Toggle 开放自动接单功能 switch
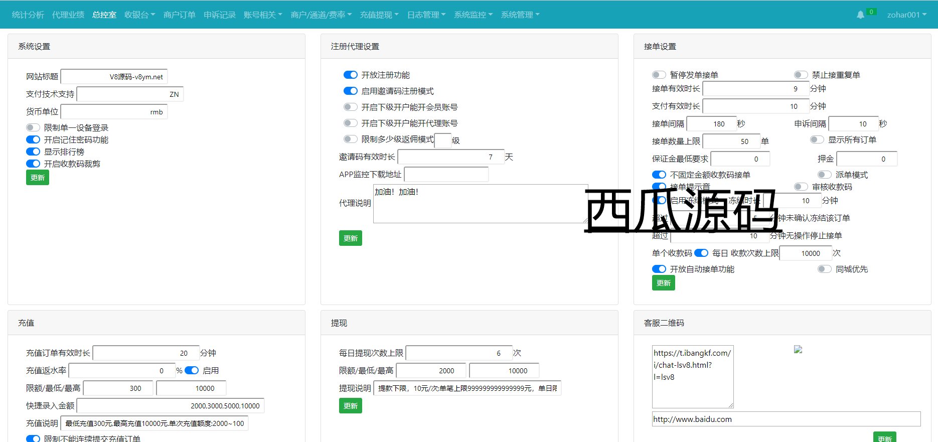The image size is (938, 442). 659,269
